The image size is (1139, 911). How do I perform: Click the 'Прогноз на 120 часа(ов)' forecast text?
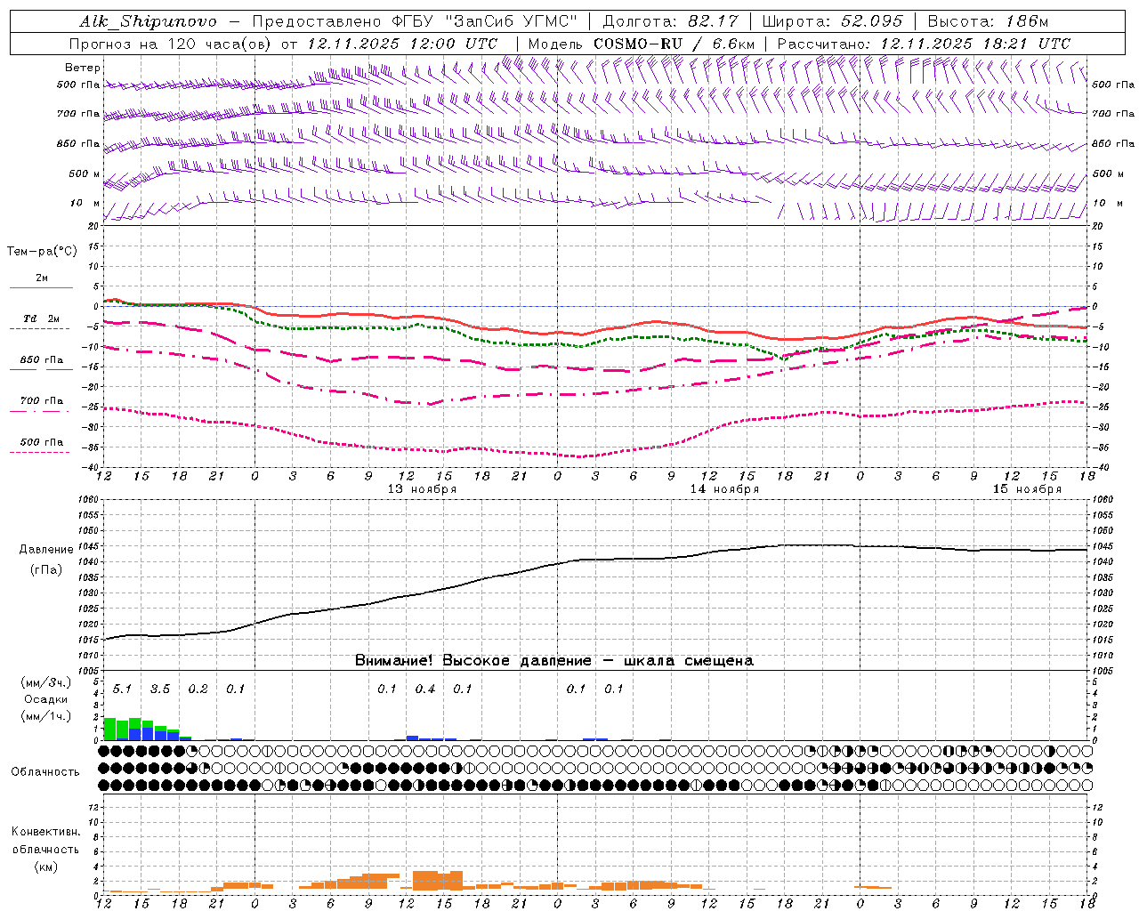click(x=171, y=44)
